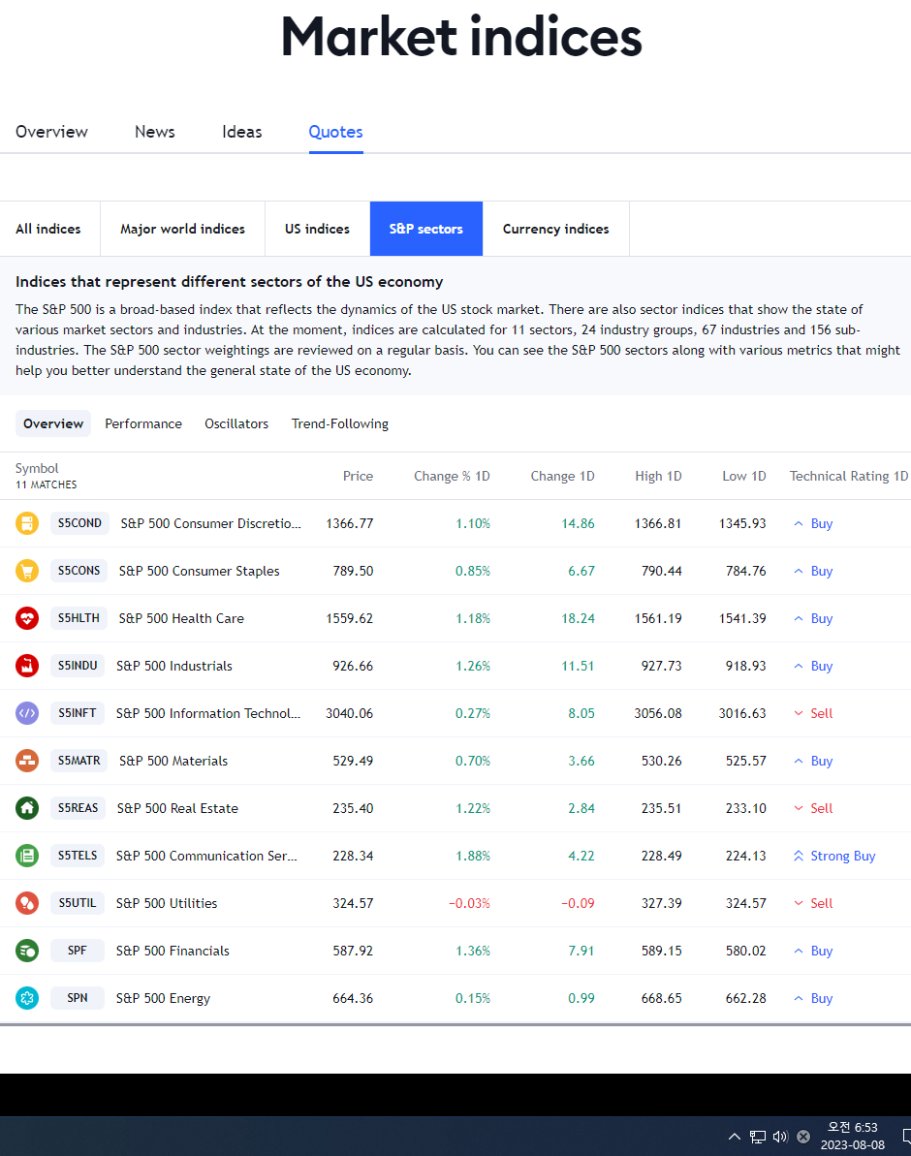Viewport: 911px width, 1156px height.
Task: Click the heart icon for Health Care
Action: (27, 618)
